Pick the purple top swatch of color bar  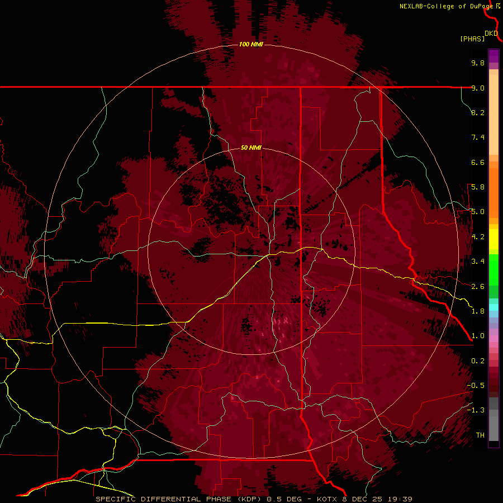pyautogui.click(x=493, y=56)
